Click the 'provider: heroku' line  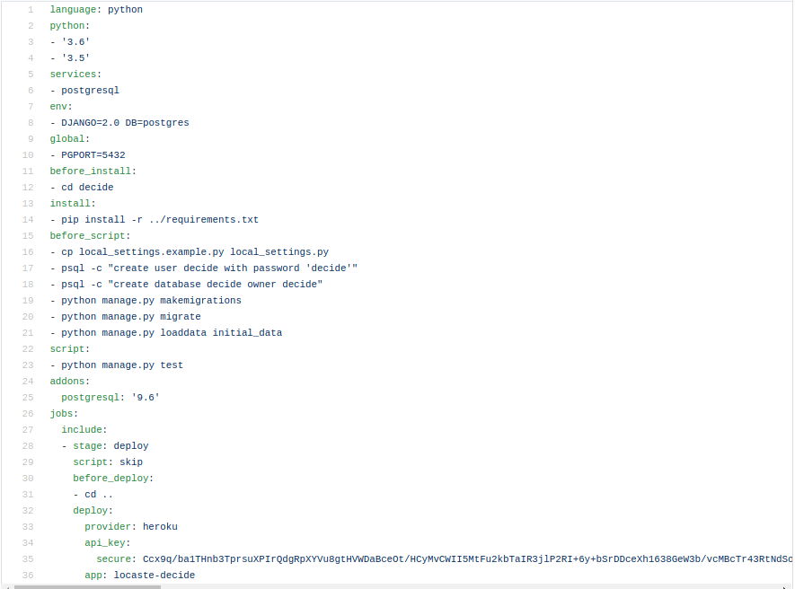pos(131,527)
